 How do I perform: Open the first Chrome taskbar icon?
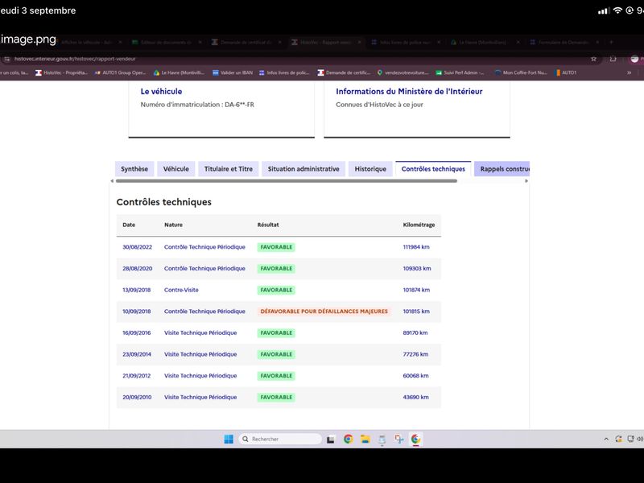349,439
